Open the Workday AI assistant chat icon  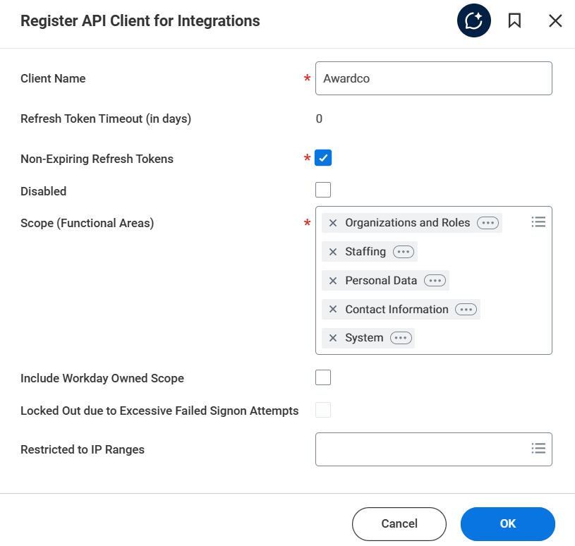(x=473, y=21)
